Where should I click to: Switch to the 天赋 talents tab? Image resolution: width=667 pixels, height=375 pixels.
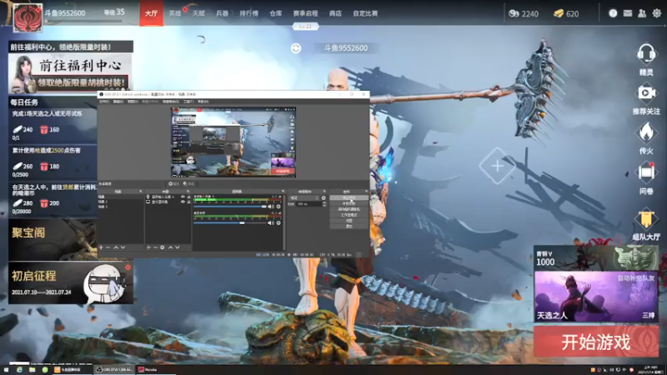[198, 13]
